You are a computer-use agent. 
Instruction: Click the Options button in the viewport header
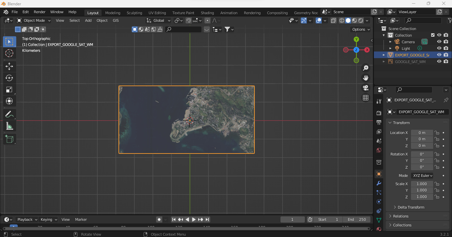tap(360, 29)
